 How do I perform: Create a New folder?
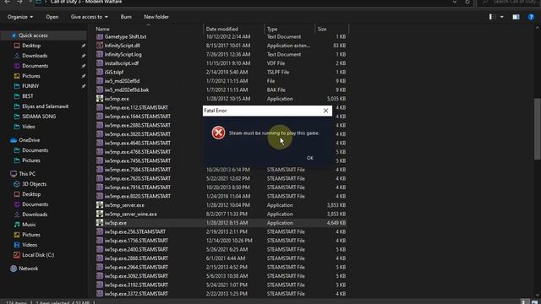coord(156,17)
